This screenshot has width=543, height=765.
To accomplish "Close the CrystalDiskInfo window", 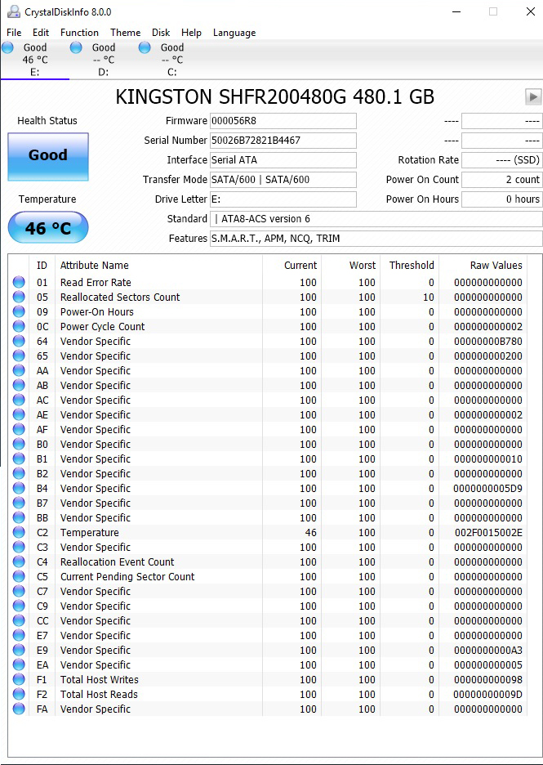I will click(x=530, y=11).
